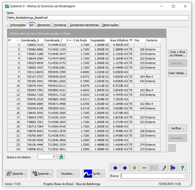
Task: Minimize the SisBaHiA window
Action: 161,6
